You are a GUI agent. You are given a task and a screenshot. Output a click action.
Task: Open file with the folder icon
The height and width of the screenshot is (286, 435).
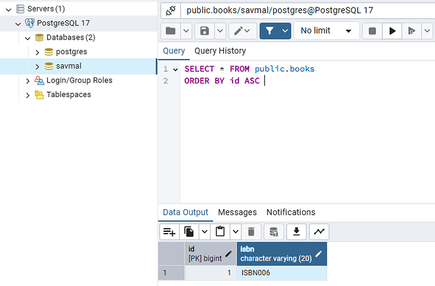[x=171, y=31]
